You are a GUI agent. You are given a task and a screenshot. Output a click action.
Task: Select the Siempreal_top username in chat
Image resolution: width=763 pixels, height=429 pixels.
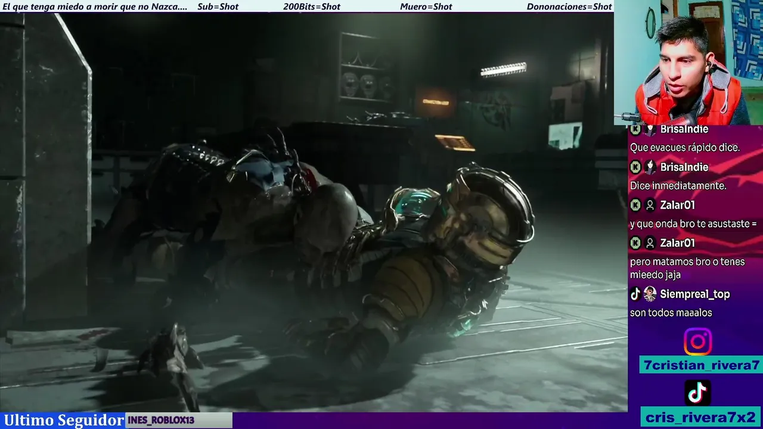coord(695,294)
